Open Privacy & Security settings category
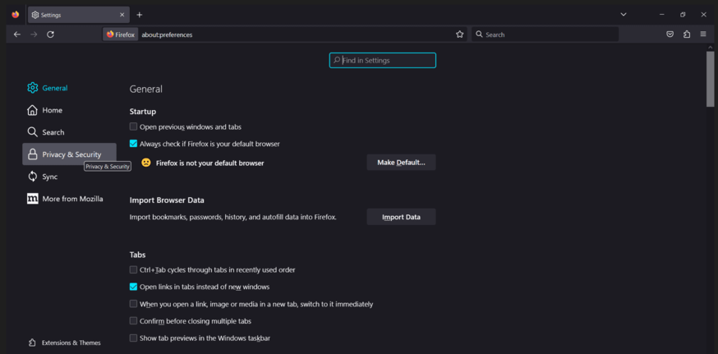718x354 pixels. click(71, 154)
